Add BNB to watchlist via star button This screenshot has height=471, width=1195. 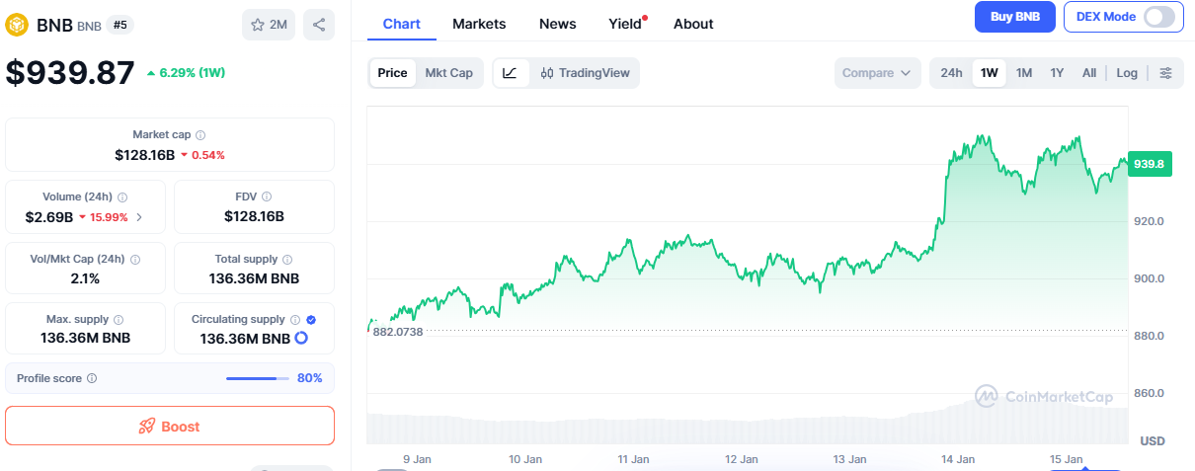tap(269, 25)
